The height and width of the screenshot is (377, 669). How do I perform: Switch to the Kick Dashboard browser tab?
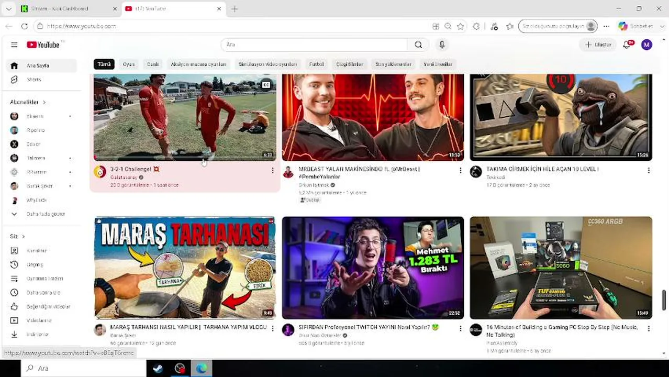pyautogui.click(x=68, y=8)
